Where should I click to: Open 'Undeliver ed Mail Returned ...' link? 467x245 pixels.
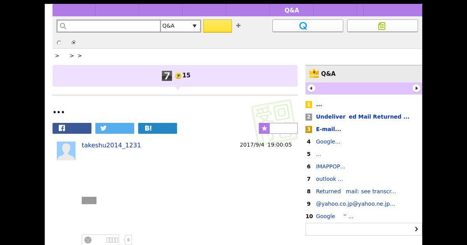point(363,117)
